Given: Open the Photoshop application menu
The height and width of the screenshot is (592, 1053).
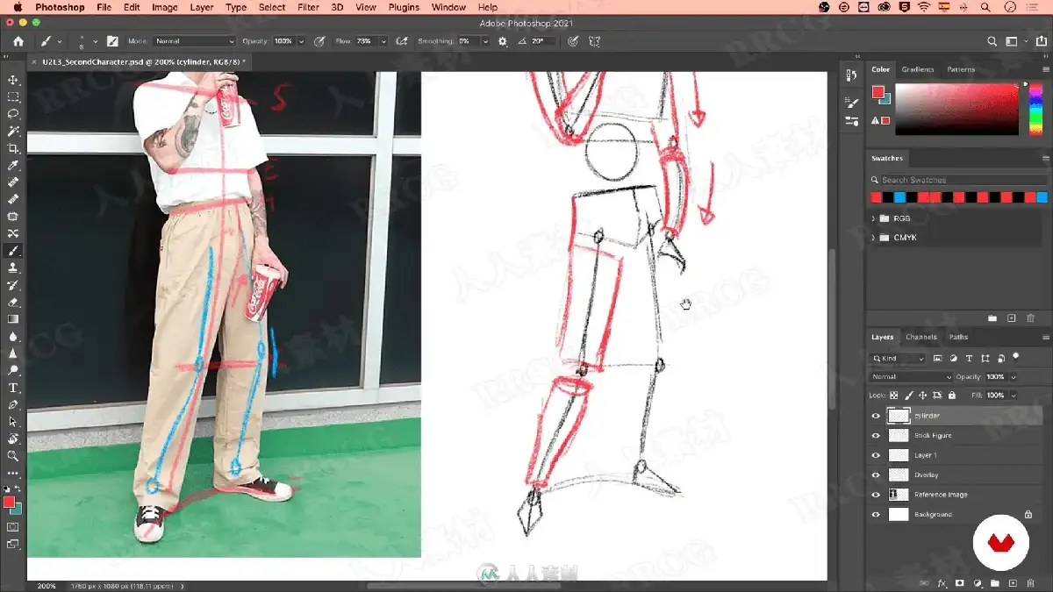Looking at the screenshot, I should 60,7.
